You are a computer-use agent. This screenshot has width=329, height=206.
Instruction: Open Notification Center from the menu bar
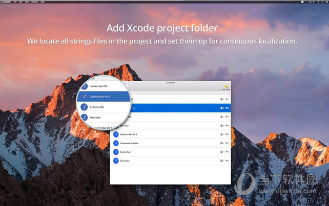326,2
